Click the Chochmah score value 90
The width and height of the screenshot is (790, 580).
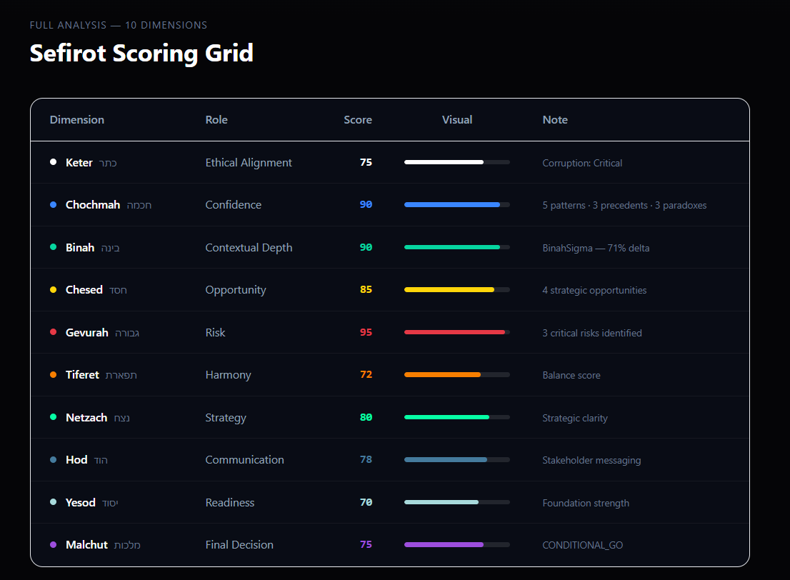pyautogui.click(x=366, y=205)
